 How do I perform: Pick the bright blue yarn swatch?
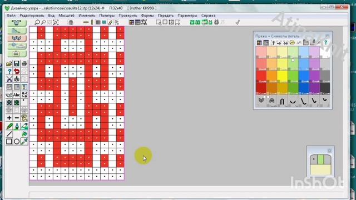[304, 76]
